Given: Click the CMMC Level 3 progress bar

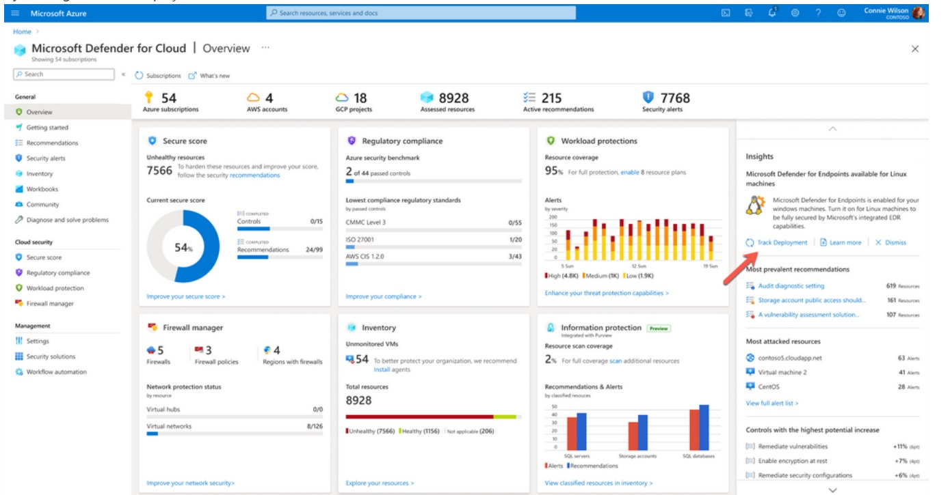Looking at the screenshot, I should point(434,230).
